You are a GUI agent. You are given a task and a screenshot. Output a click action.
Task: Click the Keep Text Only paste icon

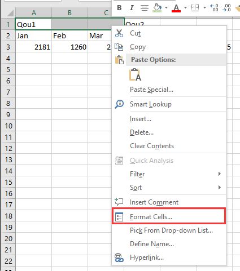coord(135,74)
